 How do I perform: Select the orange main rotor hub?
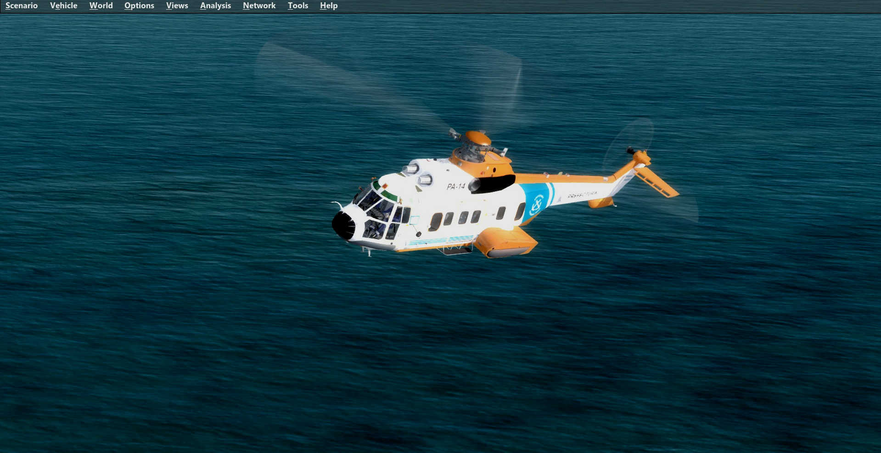[x=477, y=138]
